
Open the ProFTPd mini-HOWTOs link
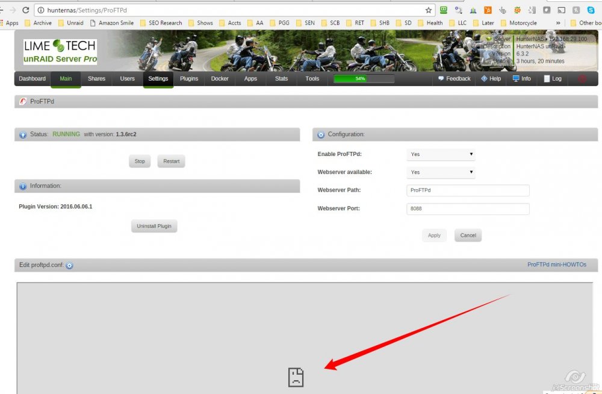(x=557, y=265)
